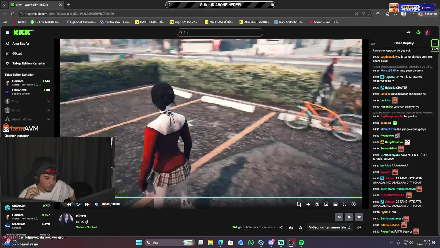The image size is (440, 248).
Task: Select Falconn2k channel in sidebar
Action: tap(27, 92)
